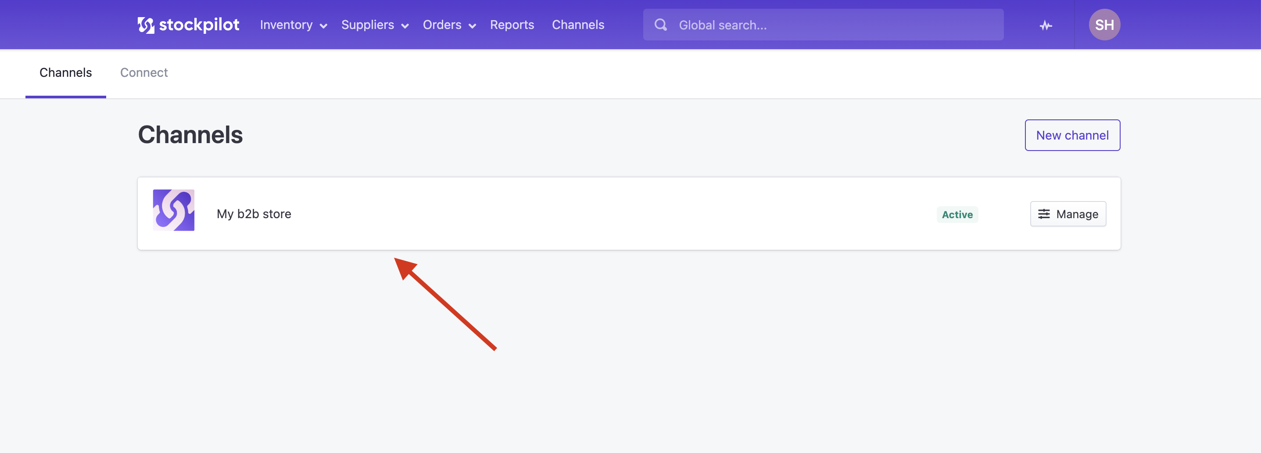Click the New channel button

tap(1072, 135)
